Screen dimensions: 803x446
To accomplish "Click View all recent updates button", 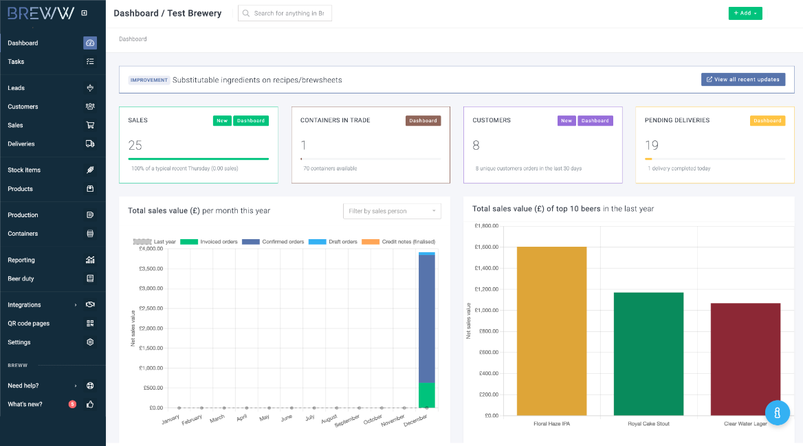I will [742, 80].
